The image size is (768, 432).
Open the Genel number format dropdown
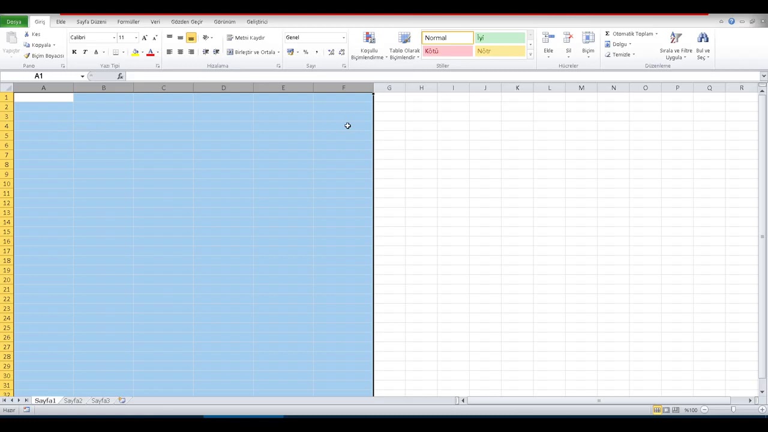tap(343, 38)
